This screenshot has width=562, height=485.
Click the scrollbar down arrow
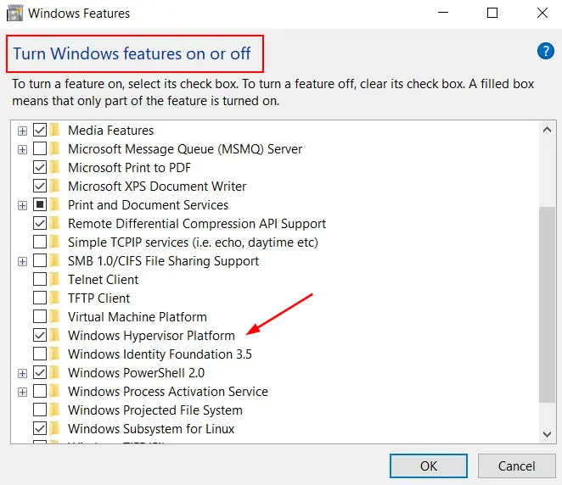point(548,434)
